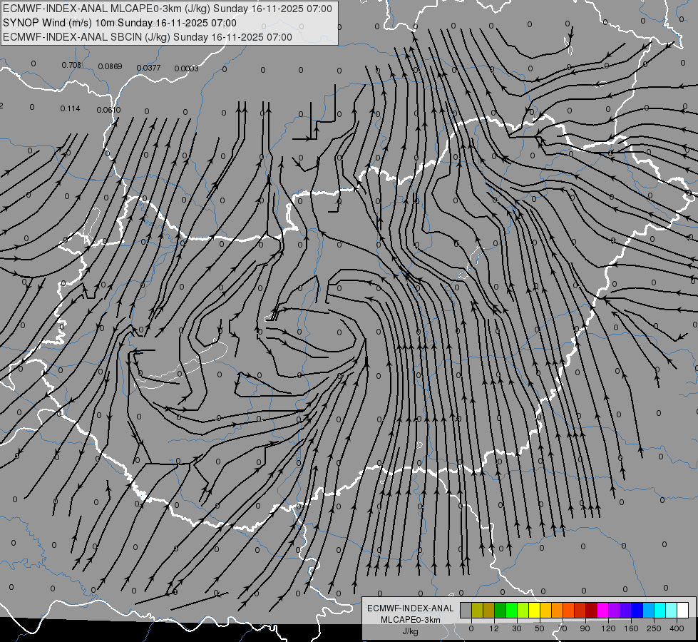698x642 pixels.
Task: Click the white legend swatch
Action: [x=683, y=610]
